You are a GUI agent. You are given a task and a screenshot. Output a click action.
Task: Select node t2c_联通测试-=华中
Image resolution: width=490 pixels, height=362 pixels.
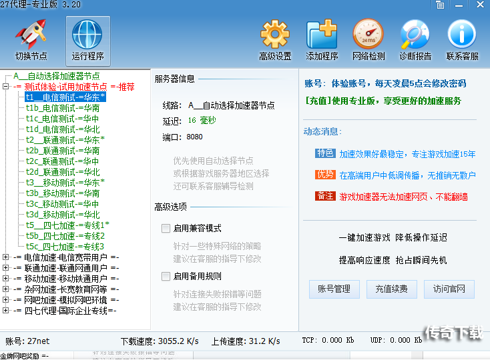pyautogui.click(x=62, y=161)
